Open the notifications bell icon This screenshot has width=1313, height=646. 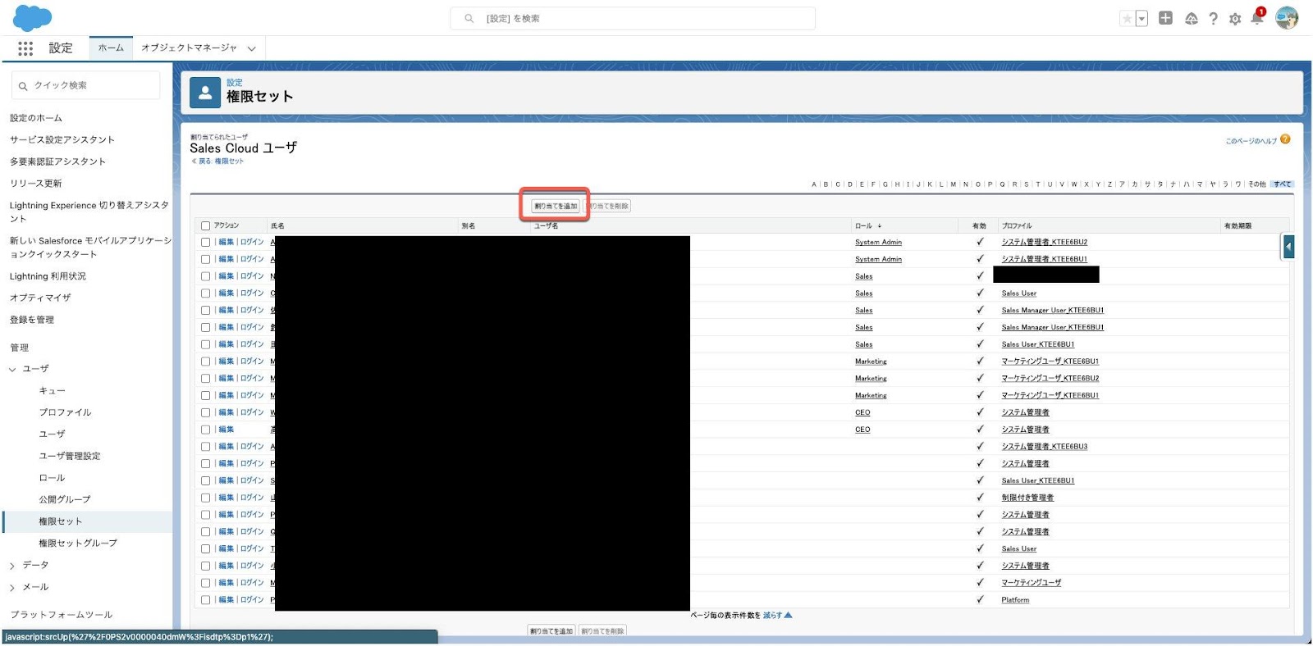(x=1256, y=18)
